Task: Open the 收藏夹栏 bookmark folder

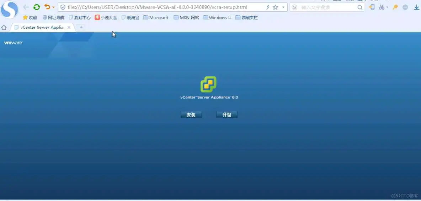Action: pyautogui.click(x=246, y=18)
